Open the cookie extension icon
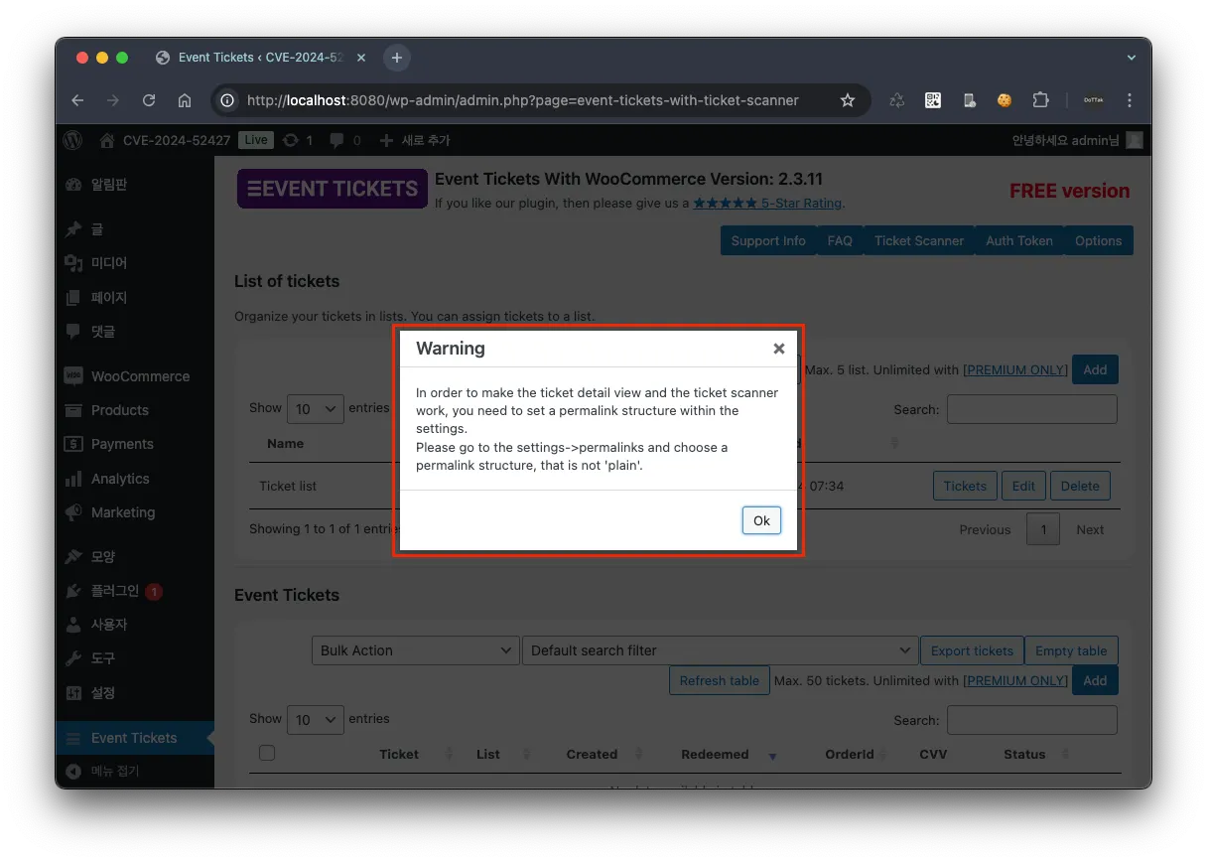Screen dimensions: 1207x862 tap(1005, 100)
